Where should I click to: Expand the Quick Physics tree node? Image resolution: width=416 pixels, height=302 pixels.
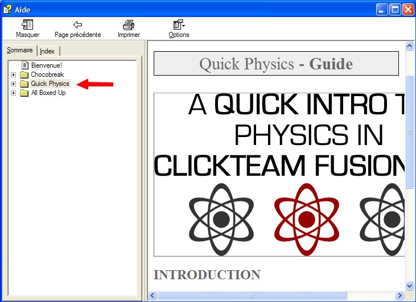[x=13, y=84]
